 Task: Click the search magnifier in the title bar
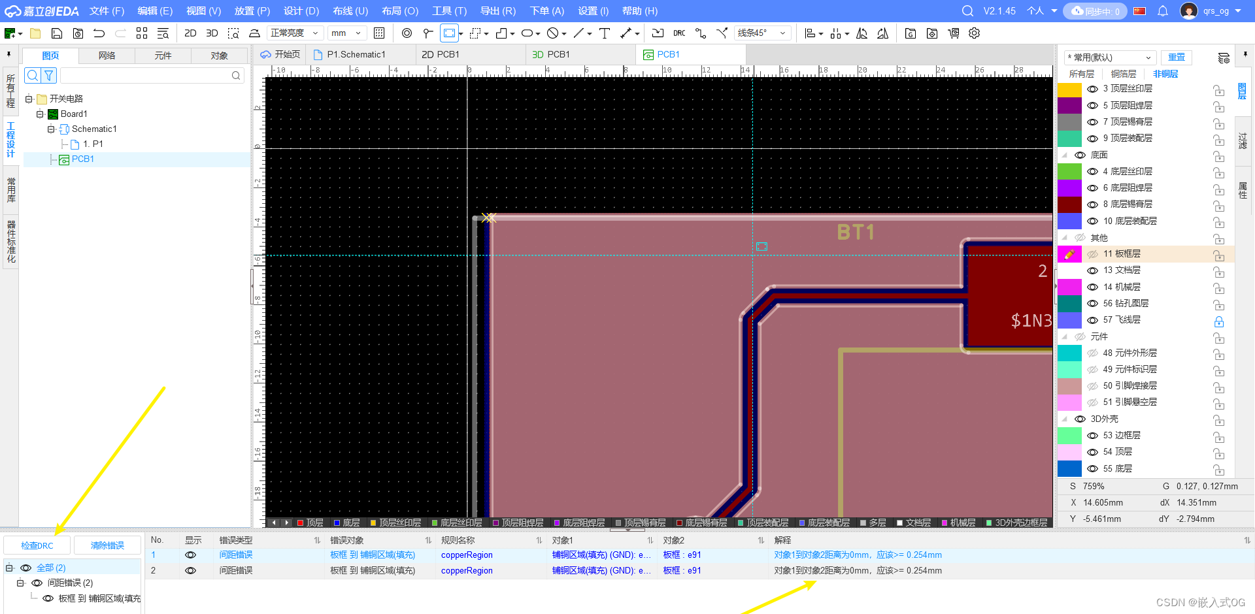click(x=967, y=11)
